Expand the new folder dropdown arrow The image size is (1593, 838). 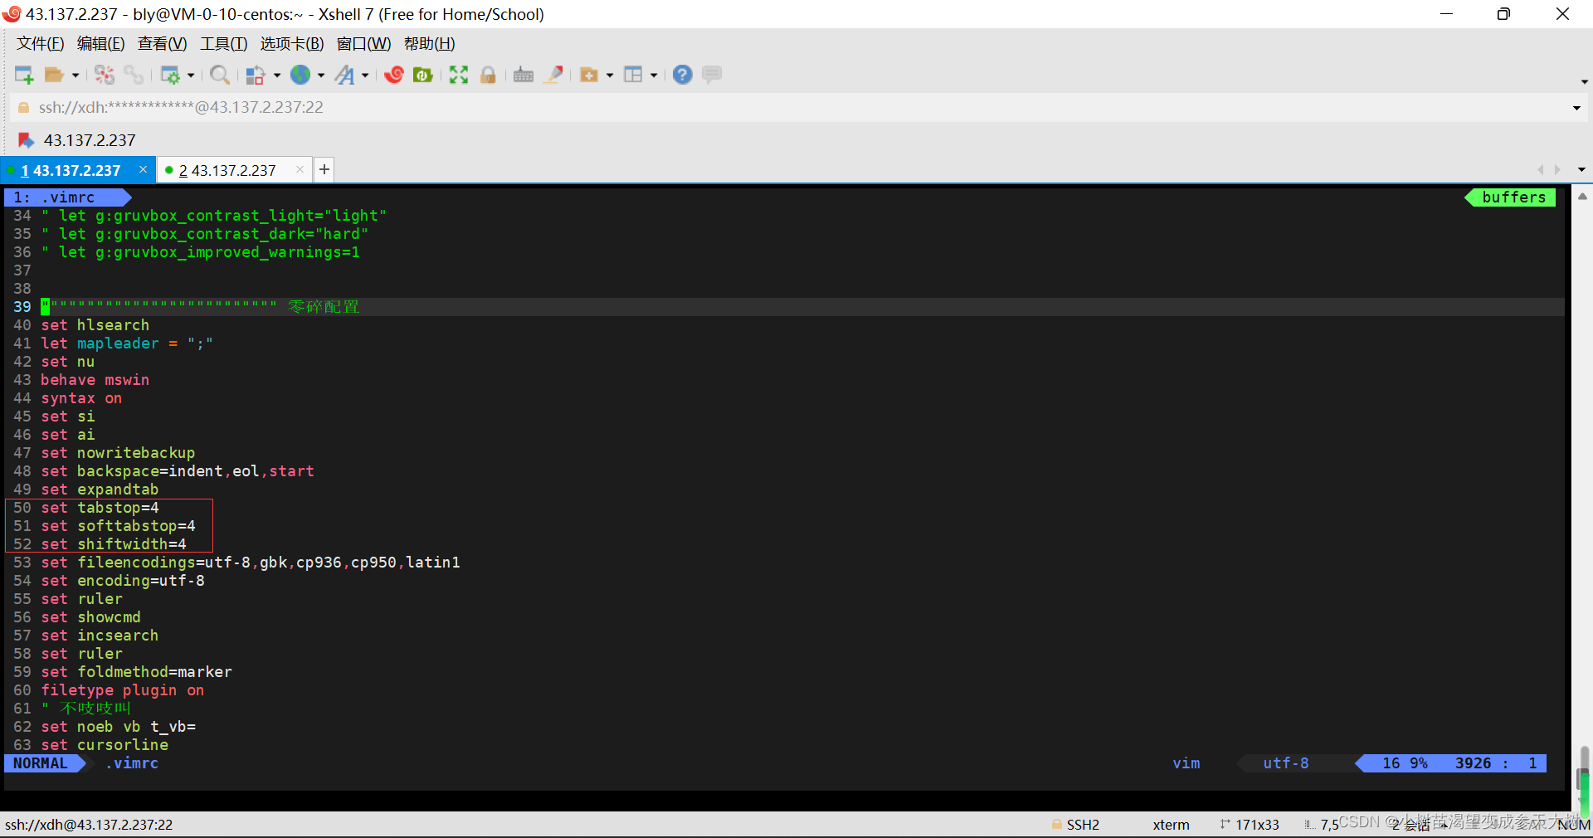pos(610,76)
